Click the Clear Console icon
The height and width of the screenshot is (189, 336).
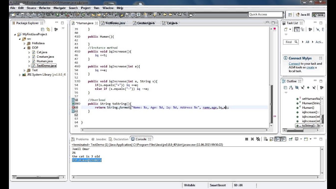pos(266,139)
